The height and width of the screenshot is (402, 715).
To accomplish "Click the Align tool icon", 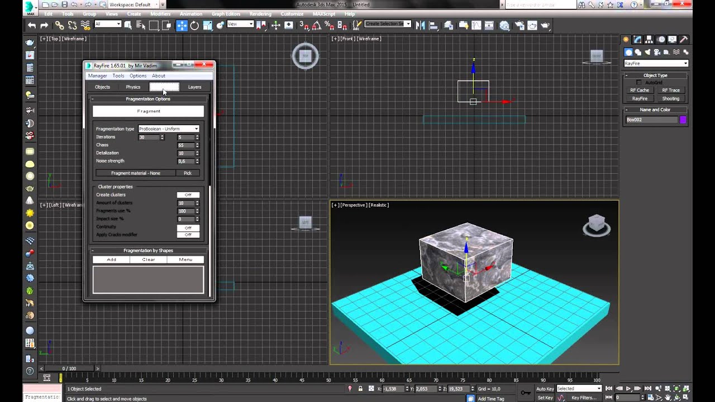I will pos(433,25).
